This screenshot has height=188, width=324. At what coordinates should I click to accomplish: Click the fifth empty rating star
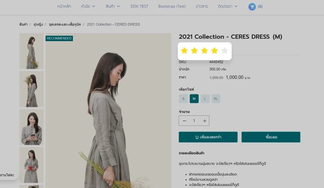point(224,50)
